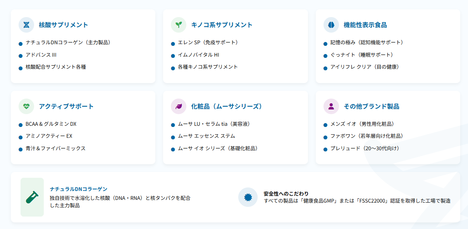Click the 安全性へのこだわり heading

pyautogui.click(x=286, y=194)
